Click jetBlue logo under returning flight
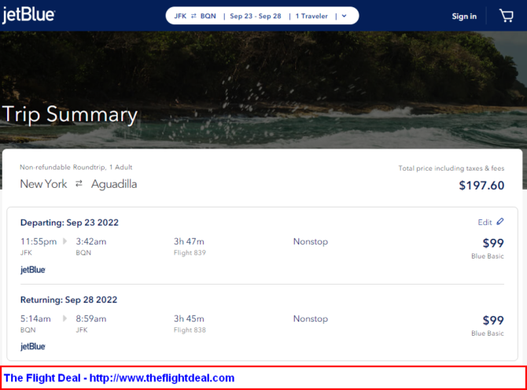Image resolution: width=527 pixels, height=390 pixels. tap(33, 346)
